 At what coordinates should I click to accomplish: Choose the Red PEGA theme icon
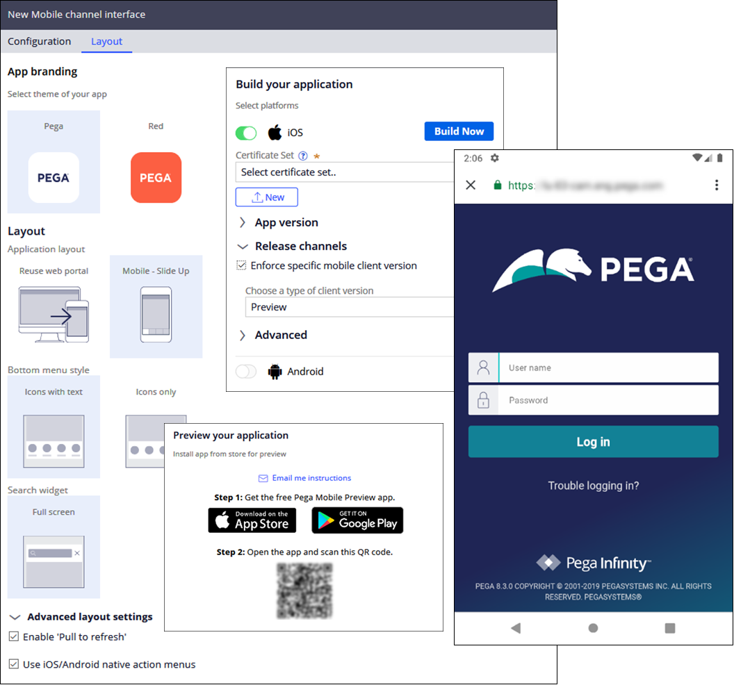coord(156,177)
